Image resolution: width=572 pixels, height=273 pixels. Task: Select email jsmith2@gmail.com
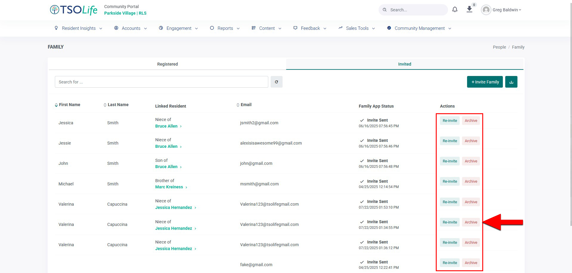[x=259, y=123]
